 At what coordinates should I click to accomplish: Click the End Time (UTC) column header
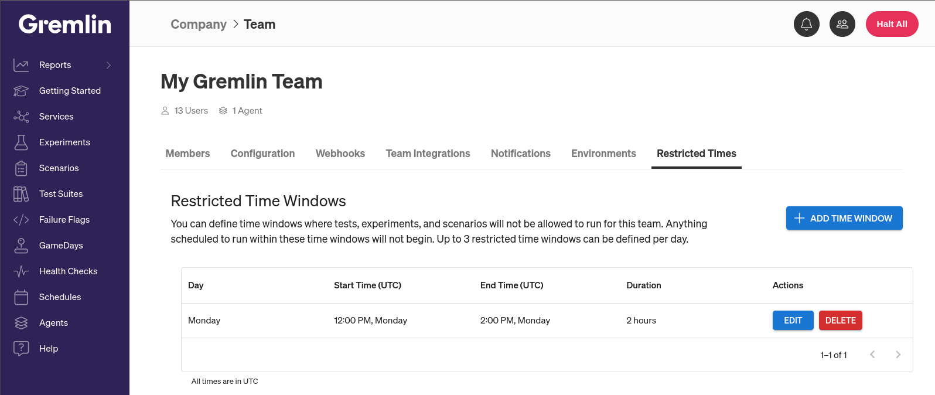click(511, 285)
